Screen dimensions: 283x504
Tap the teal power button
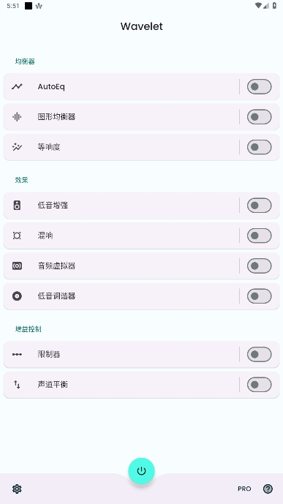click(141, 471)
